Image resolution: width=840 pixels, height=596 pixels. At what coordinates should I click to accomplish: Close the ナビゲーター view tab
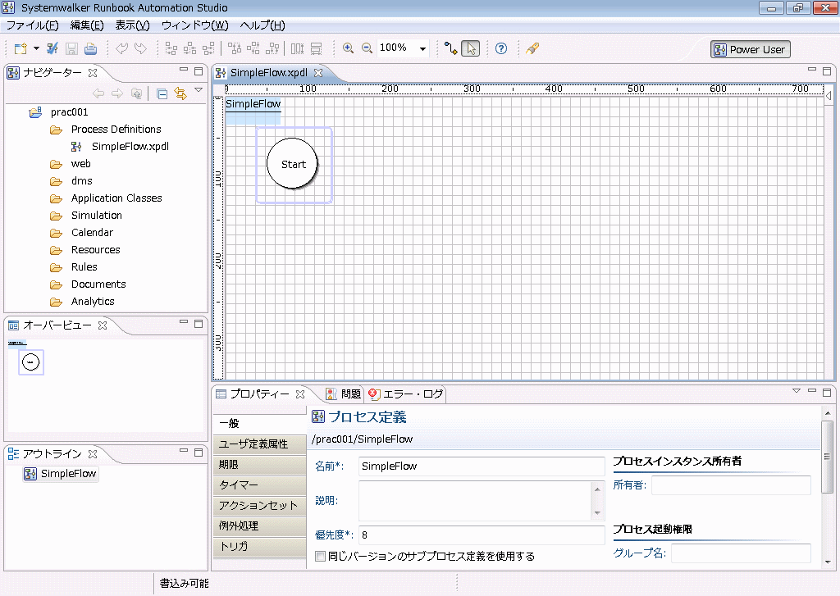pyautogui.click(x=93, y=72)
